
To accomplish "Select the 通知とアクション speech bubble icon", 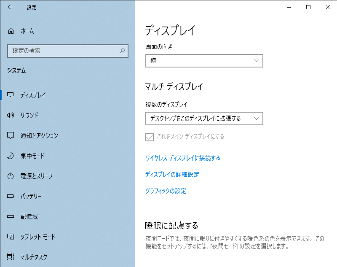I will 10,135.
